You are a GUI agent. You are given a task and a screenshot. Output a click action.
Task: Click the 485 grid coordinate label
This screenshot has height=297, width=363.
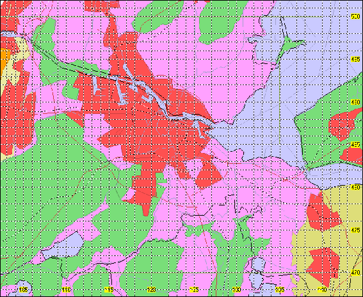pyautogui.click(x=355, y=145)
